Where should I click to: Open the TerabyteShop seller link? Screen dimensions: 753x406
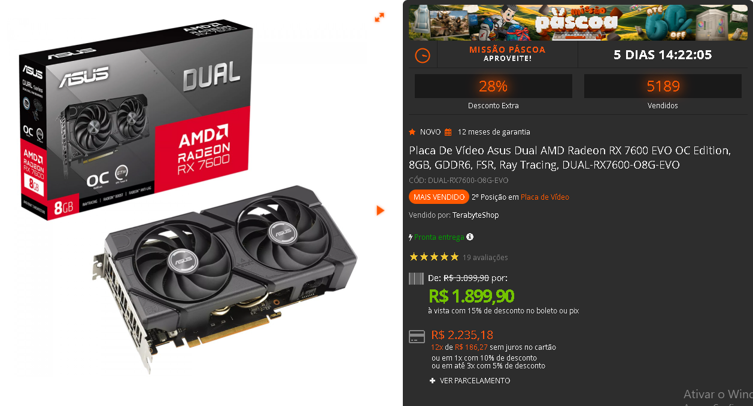tap(475, 215)
